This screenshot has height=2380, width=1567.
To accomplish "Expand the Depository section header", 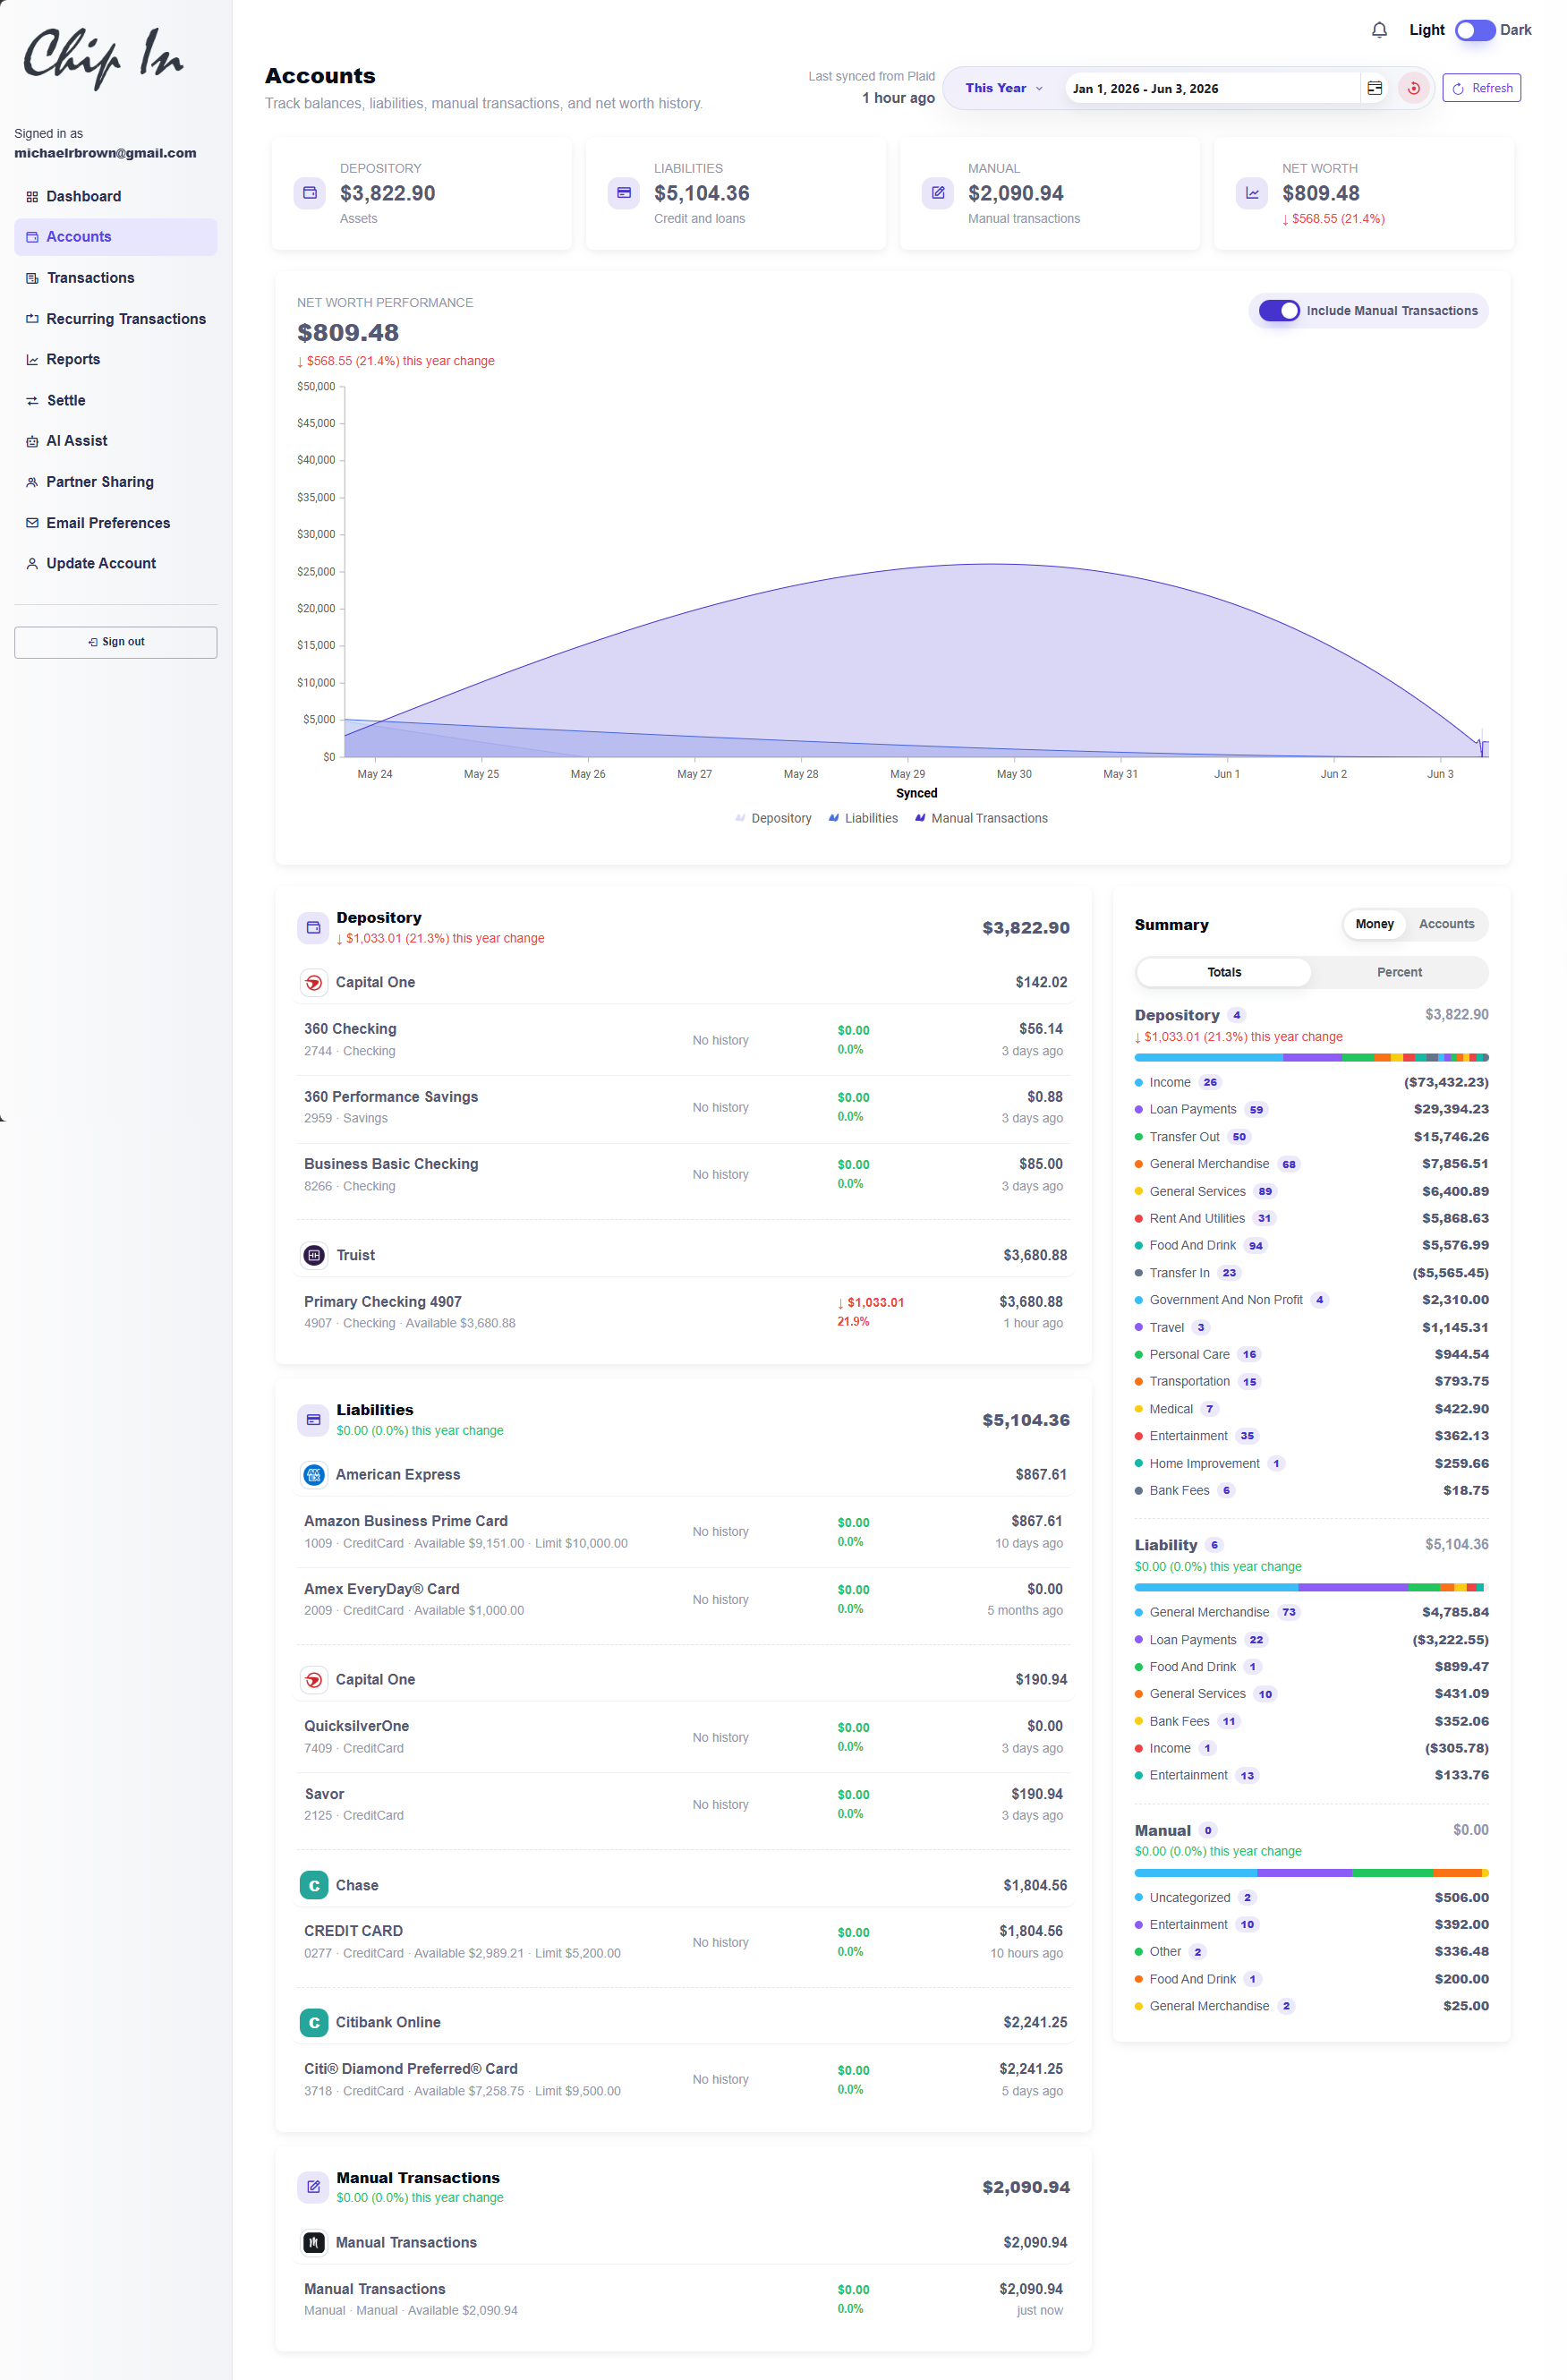I will [683, 927].
